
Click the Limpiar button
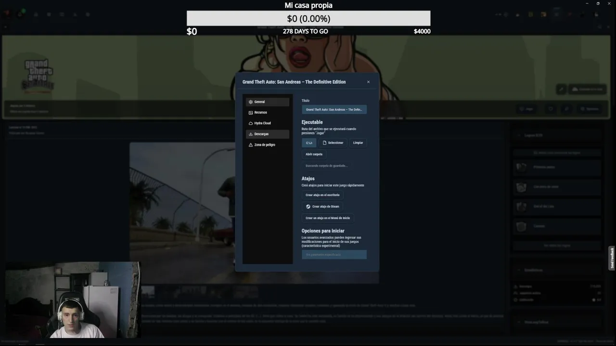[358, 143]
